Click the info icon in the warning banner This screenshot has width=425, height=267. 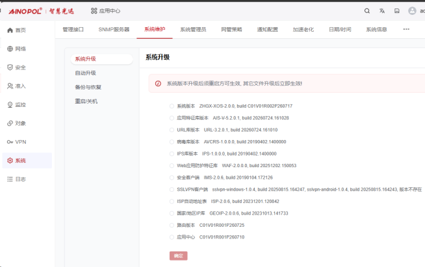coord(158,84)
